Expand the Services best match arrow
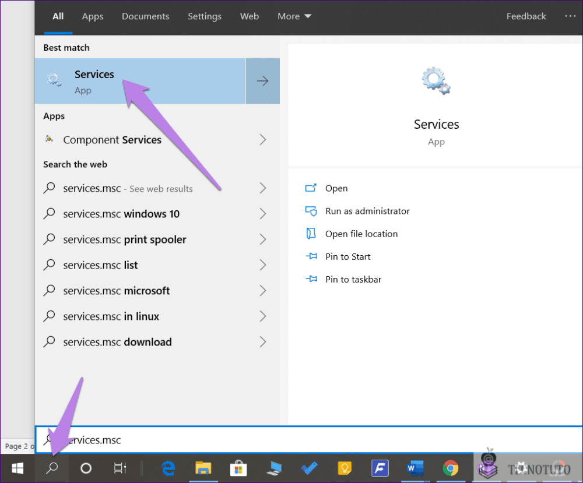Image resolution: width=583 pixels, height=483 pixels. click(262, 80)
